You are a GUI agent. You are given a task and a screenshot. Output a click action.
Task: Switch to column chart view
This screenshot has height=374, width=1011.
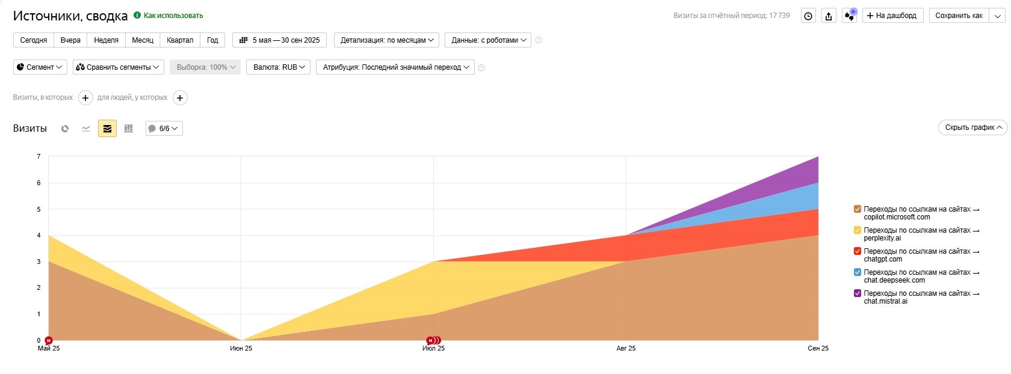pyautogui.click(x=128, y=129)
